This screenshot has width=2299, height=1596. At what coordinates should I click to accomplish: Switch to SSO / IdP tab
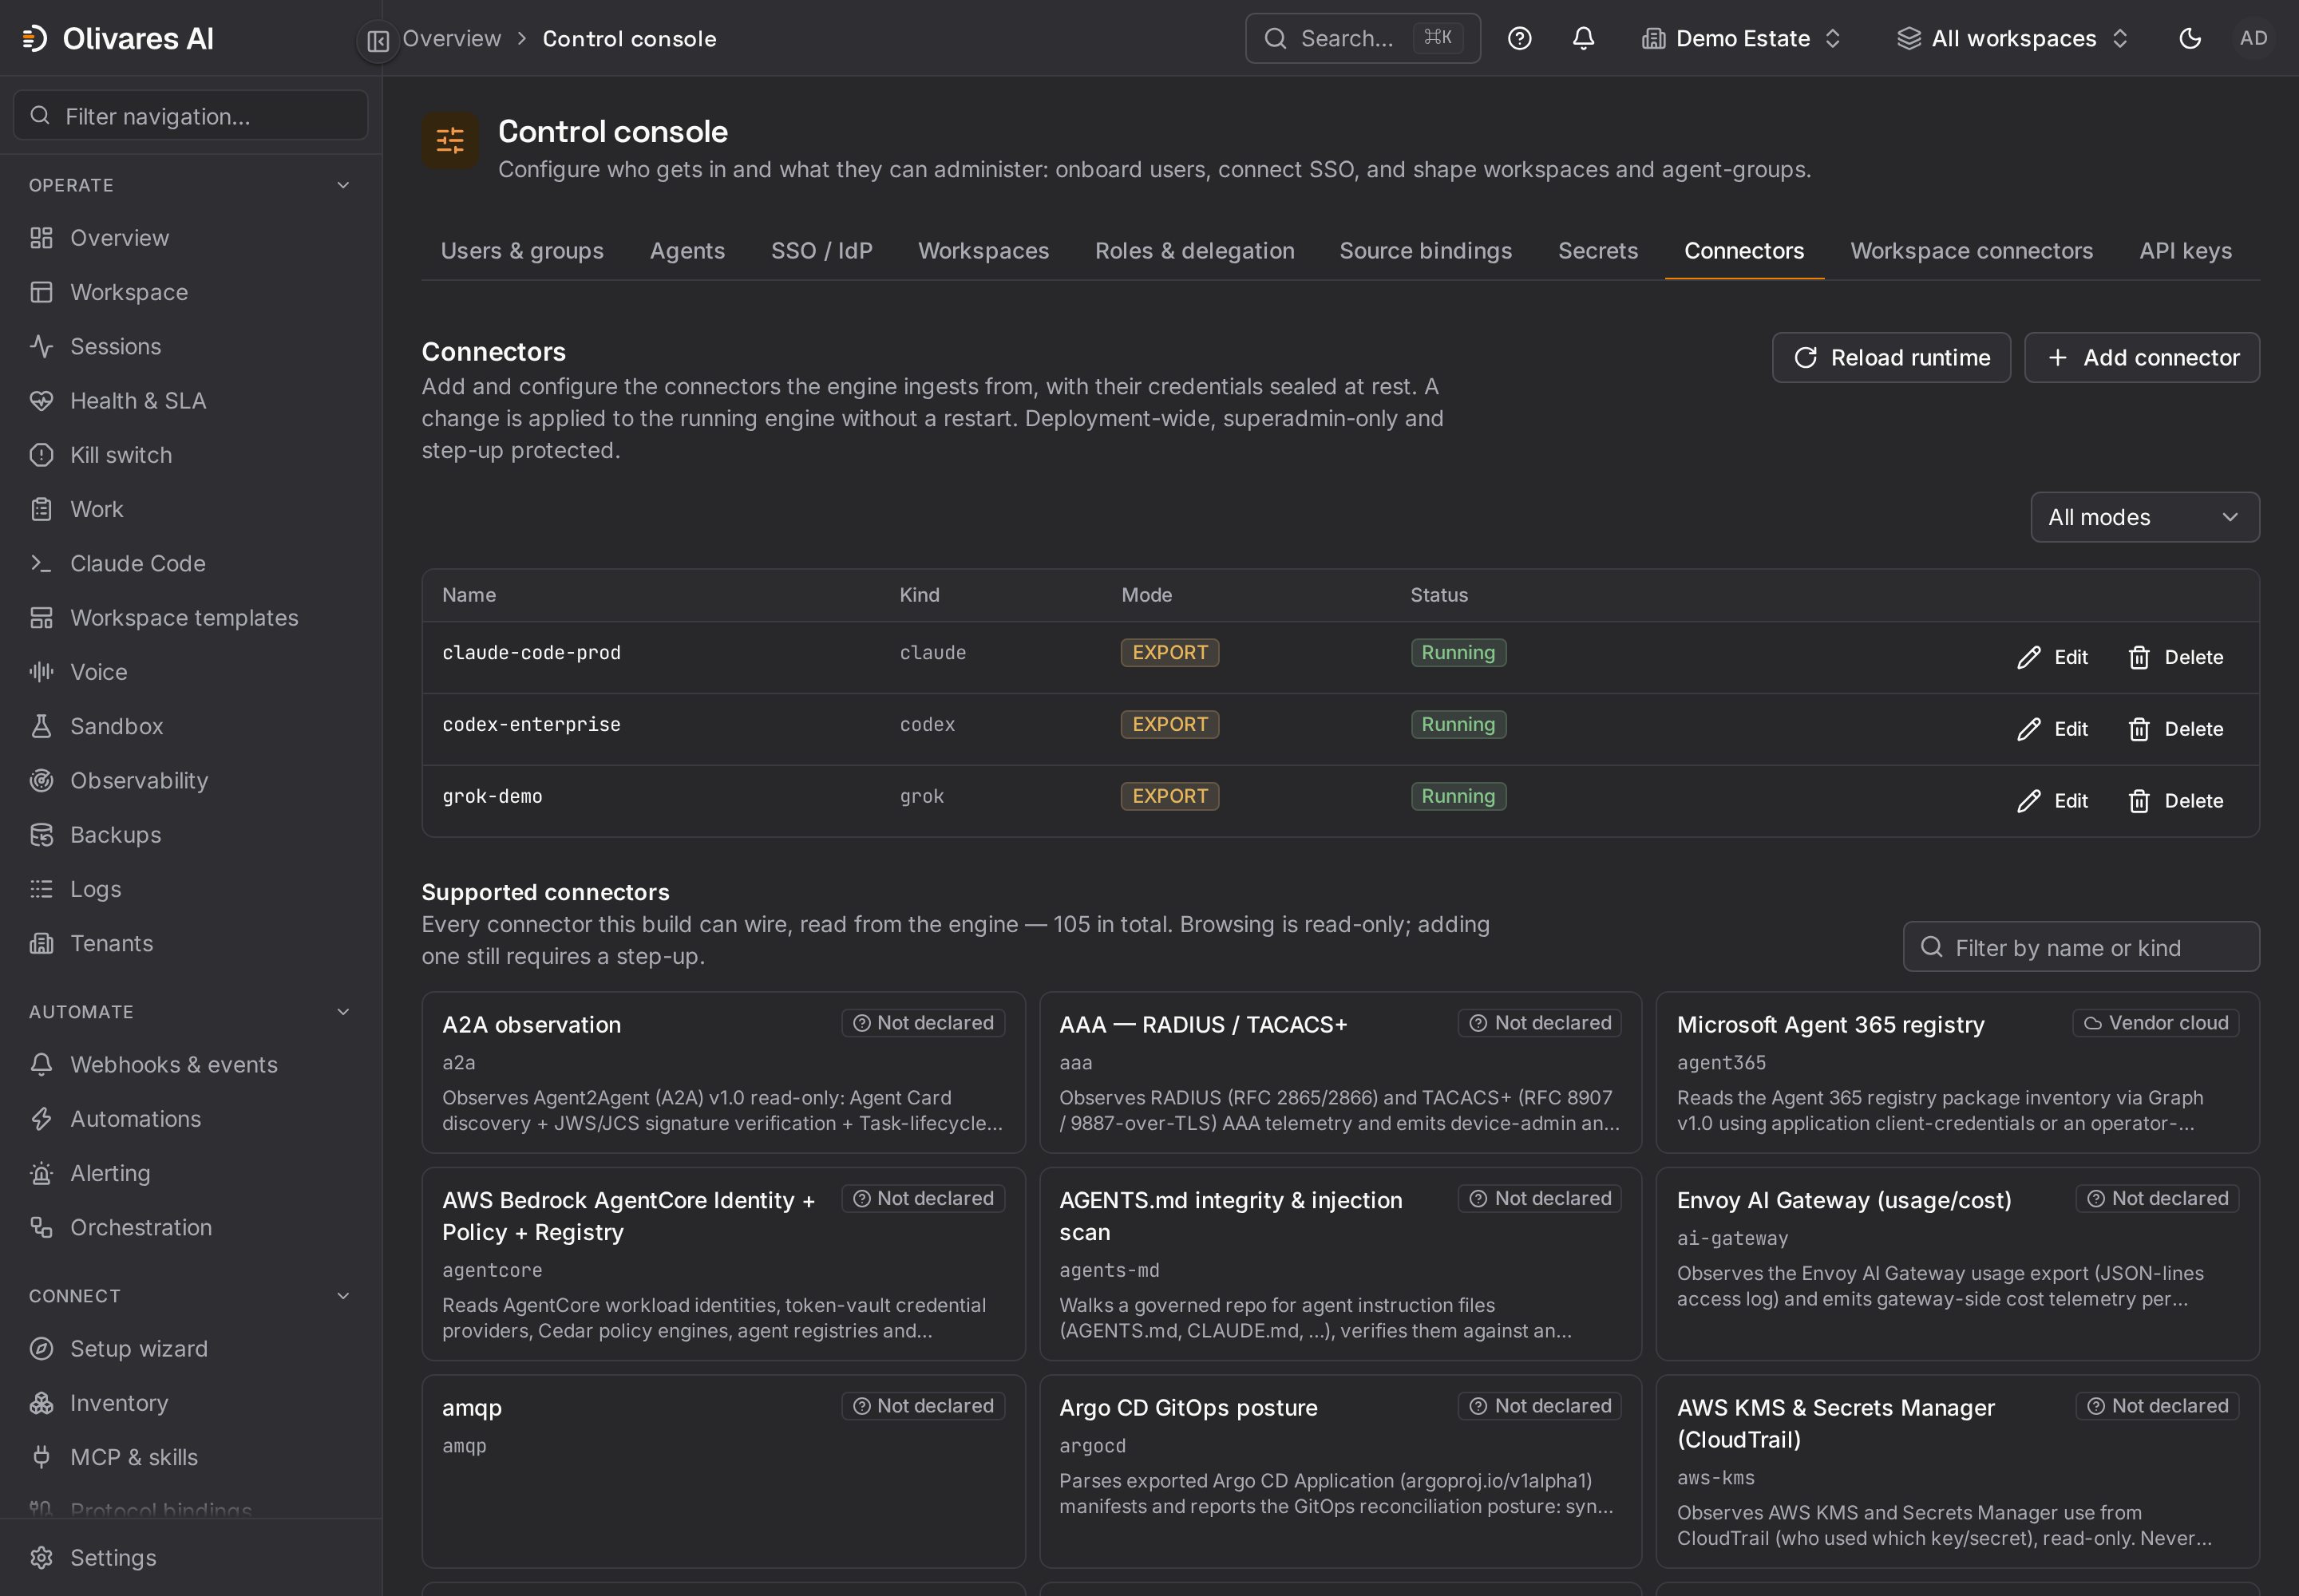[821, 251]
